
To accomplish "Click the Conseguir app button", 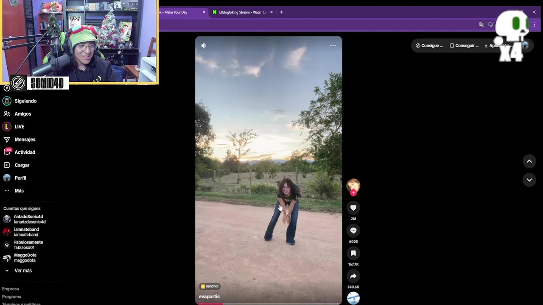I will click(464, 46).
